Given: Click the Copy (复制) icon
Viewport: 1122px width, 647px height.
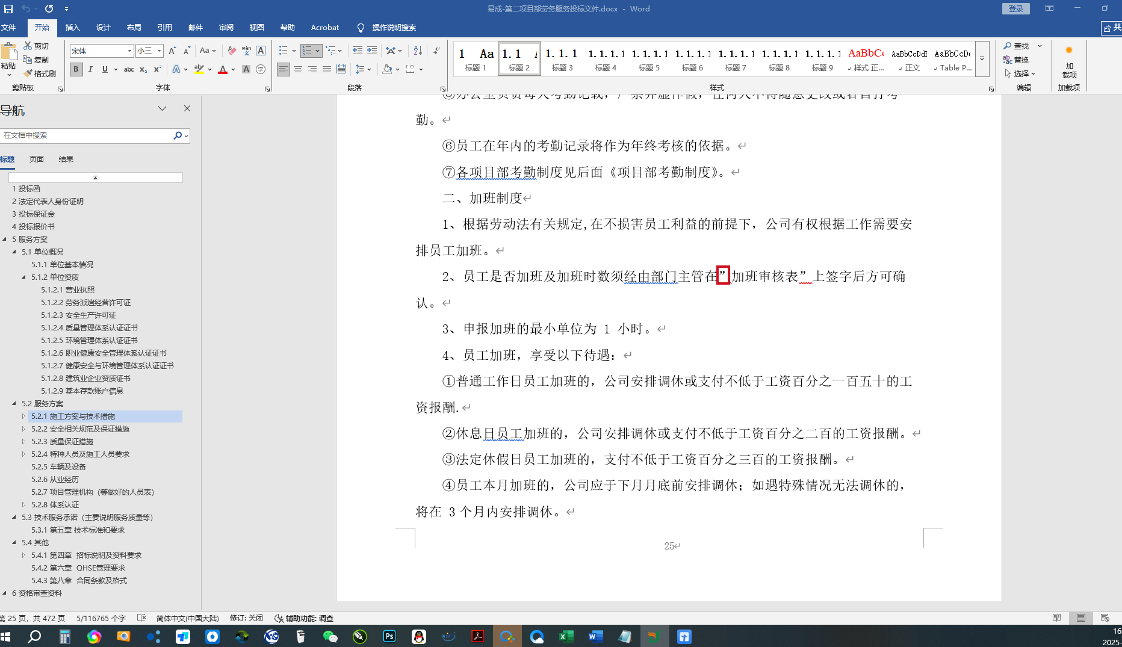Looking at the screenshot, I should 28,60.
